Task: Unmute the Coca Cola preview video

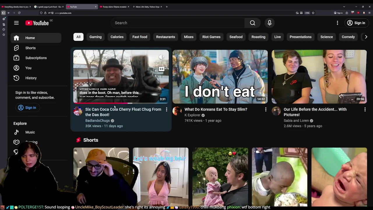Action: click(162, 57)
